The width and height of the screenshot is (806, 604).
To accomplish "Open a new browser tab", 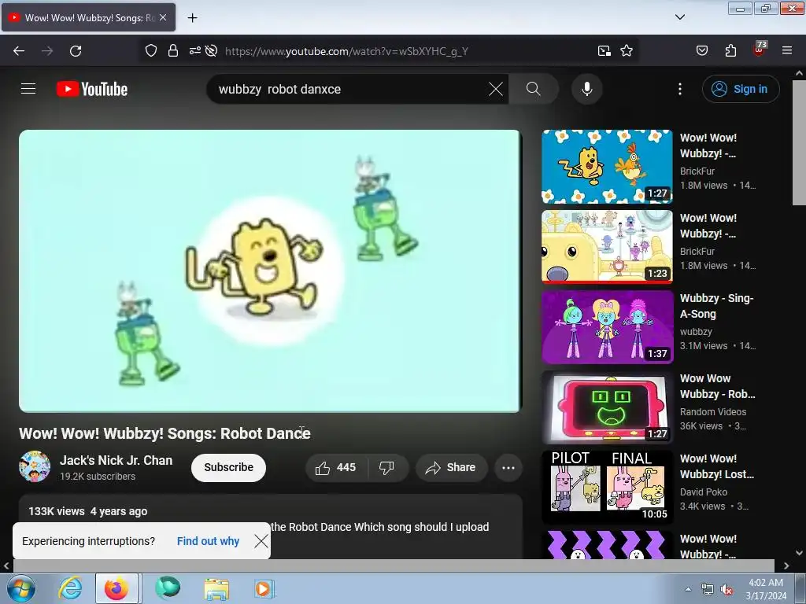I will pos(192,18).
